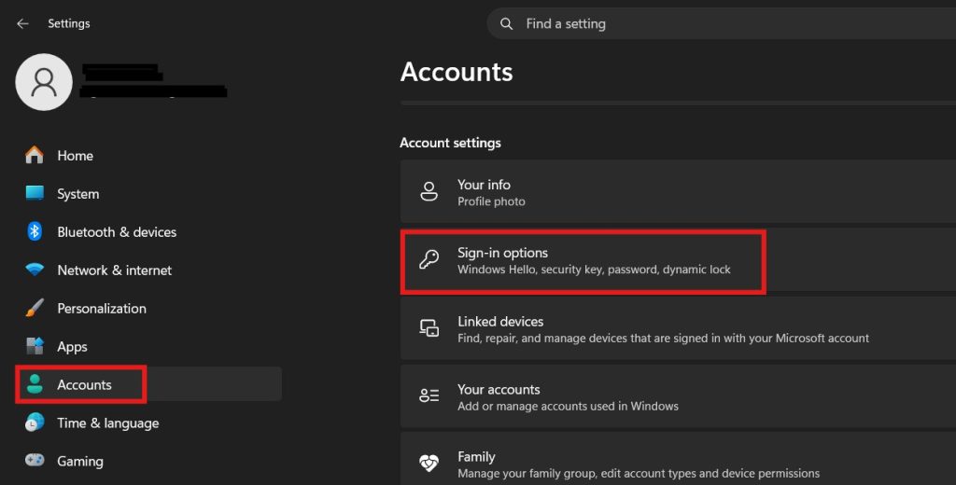The height and width of the screenshot is (485, 956).
Task: Click the Apps icon in sidebar
Action: click(35, 346)
